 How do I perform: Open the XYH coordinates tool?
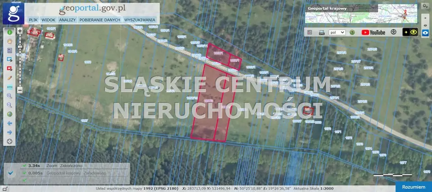(x=9, y=87)
